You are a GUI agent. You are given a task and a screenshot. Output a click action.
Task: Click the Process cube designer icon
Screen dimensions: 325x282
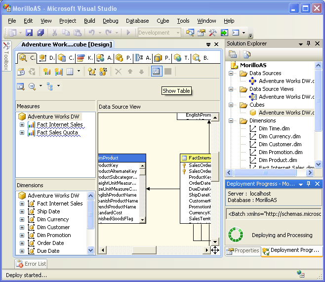click(21, 72)
